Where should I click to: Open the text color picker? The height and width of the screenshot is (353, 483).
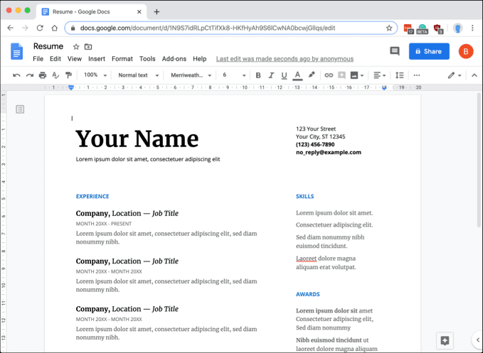click(x=297, y=75)
